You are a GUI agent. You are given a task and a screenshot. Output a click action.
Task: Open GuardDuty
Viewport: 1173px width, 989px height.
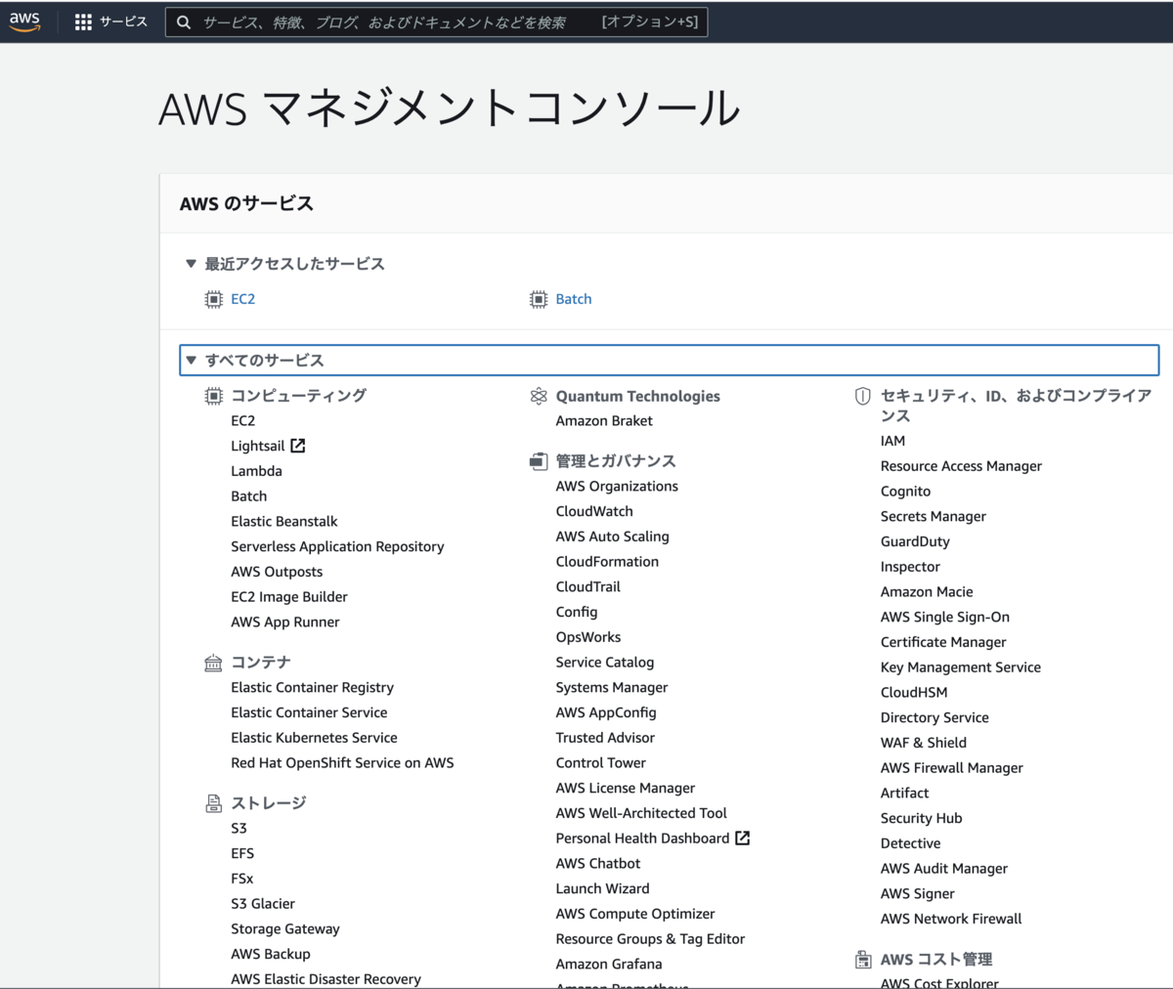click(915, 542)
